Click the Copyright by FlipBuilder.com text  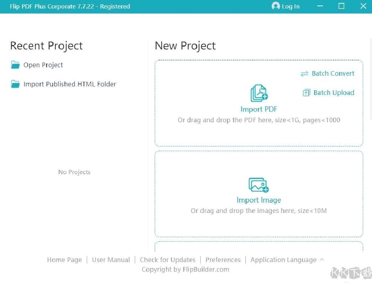(x=186, y=269)
